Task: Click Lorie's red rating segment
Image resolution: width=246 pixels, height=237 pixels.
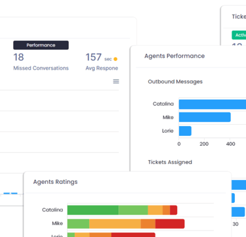Action: point(133,235)
